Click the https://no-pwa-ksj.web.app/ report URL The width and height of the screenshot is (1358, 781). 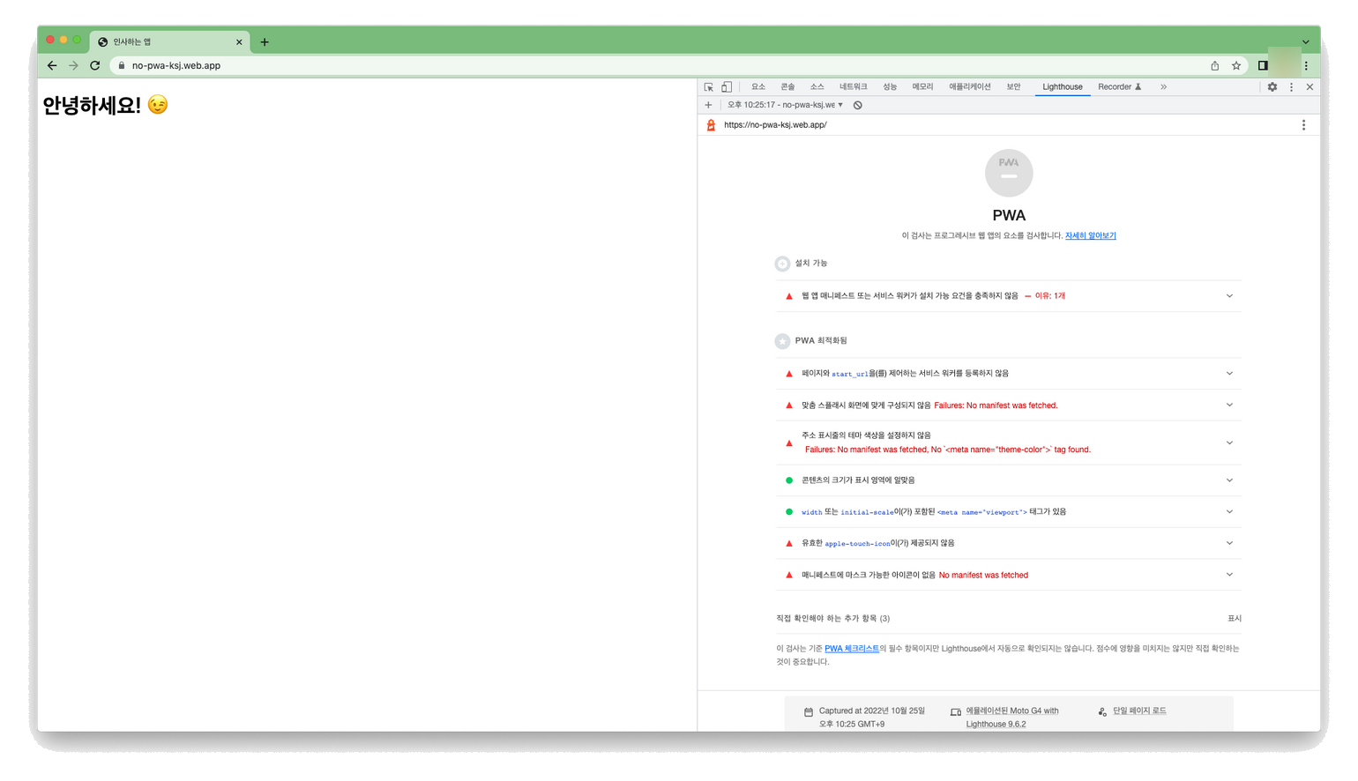[775, 125]
